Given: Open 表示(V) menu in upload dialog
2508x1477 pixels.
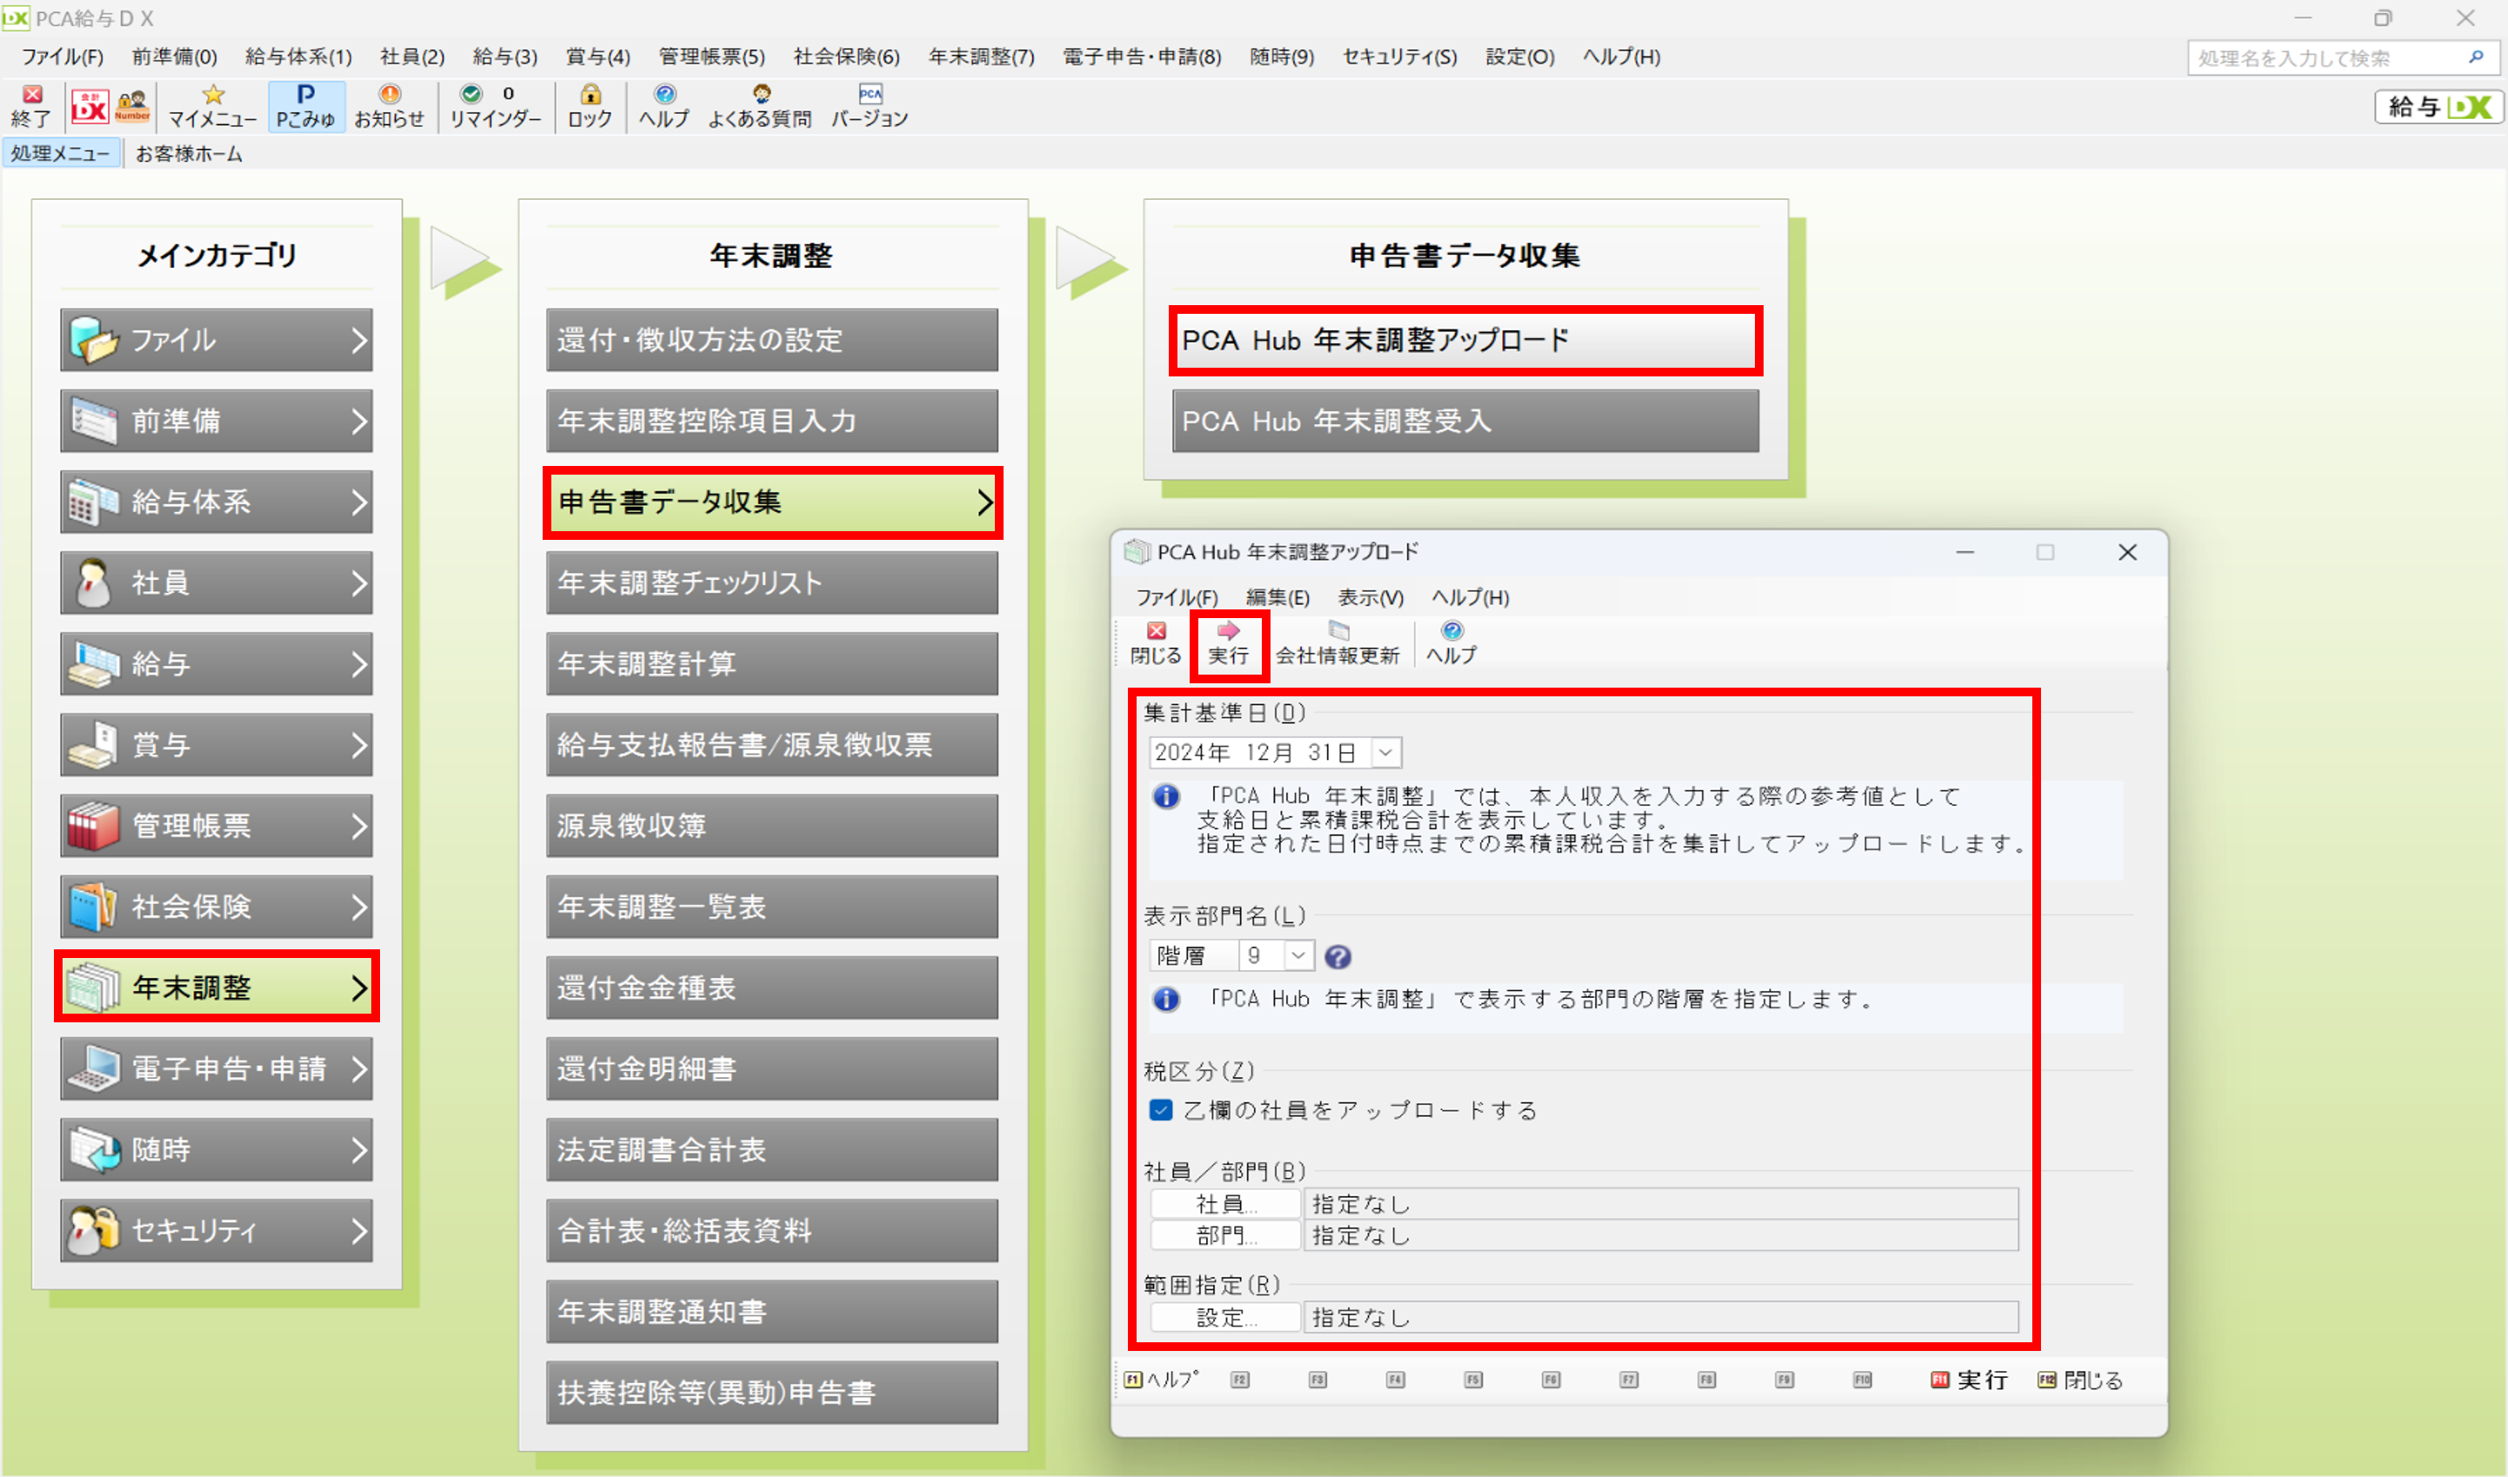Looking at the screenshot, I should point(1370,597).
